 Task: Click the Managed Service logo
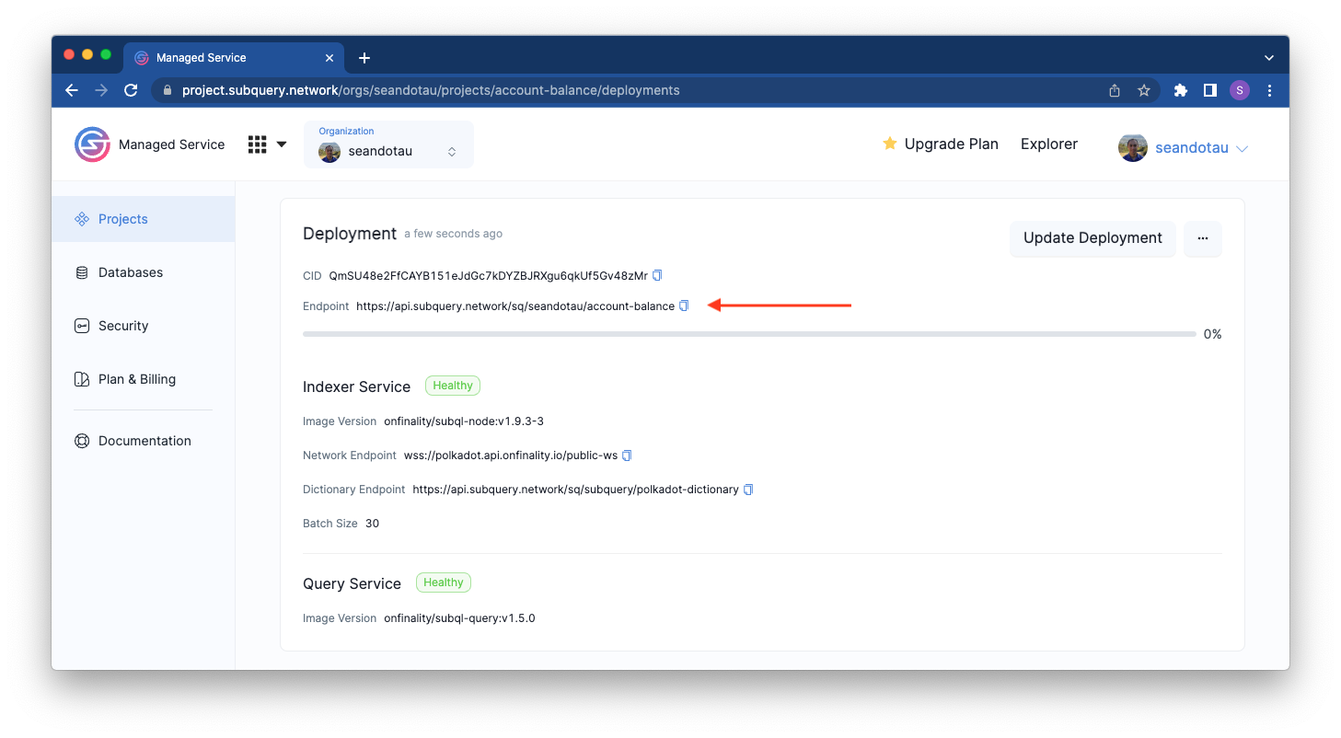91,144
